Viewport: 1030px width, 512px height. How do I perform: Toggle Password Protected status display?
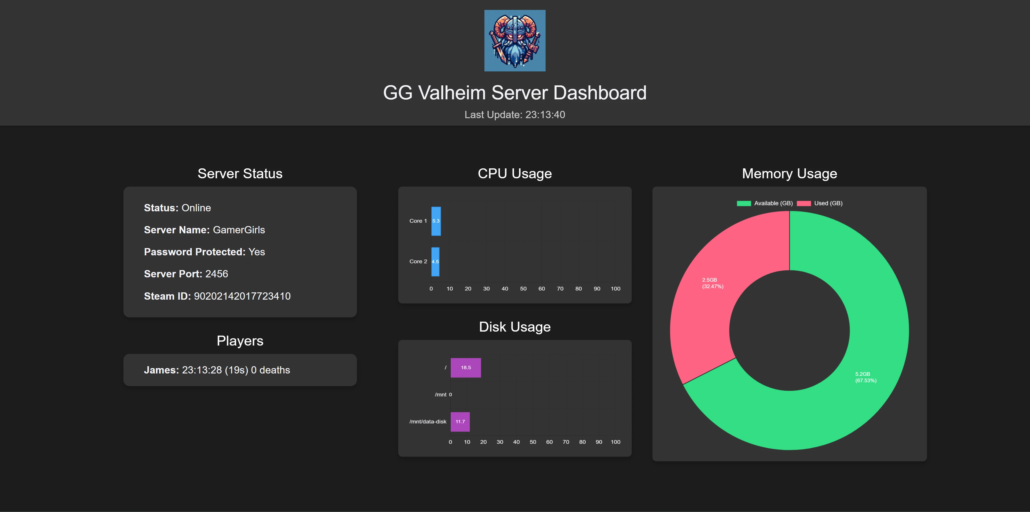point(204,252)
